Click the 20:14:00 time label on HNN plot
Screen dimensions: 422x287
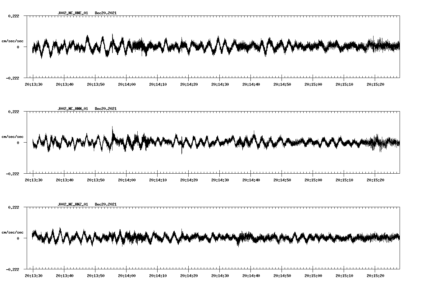(x=127, y=180)
